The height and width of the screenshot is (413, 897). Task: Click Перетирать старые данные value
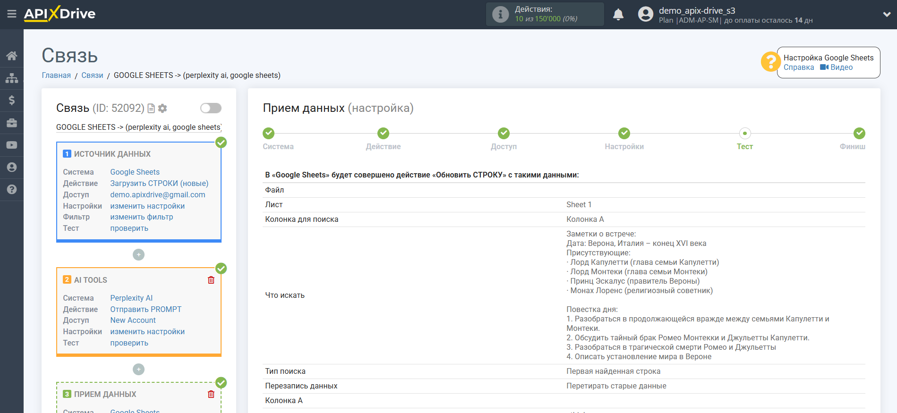[x=616, y=386]
